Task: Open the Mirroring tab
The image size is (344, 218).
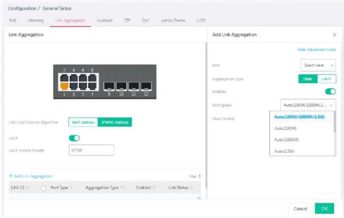Action: (36, 20)
